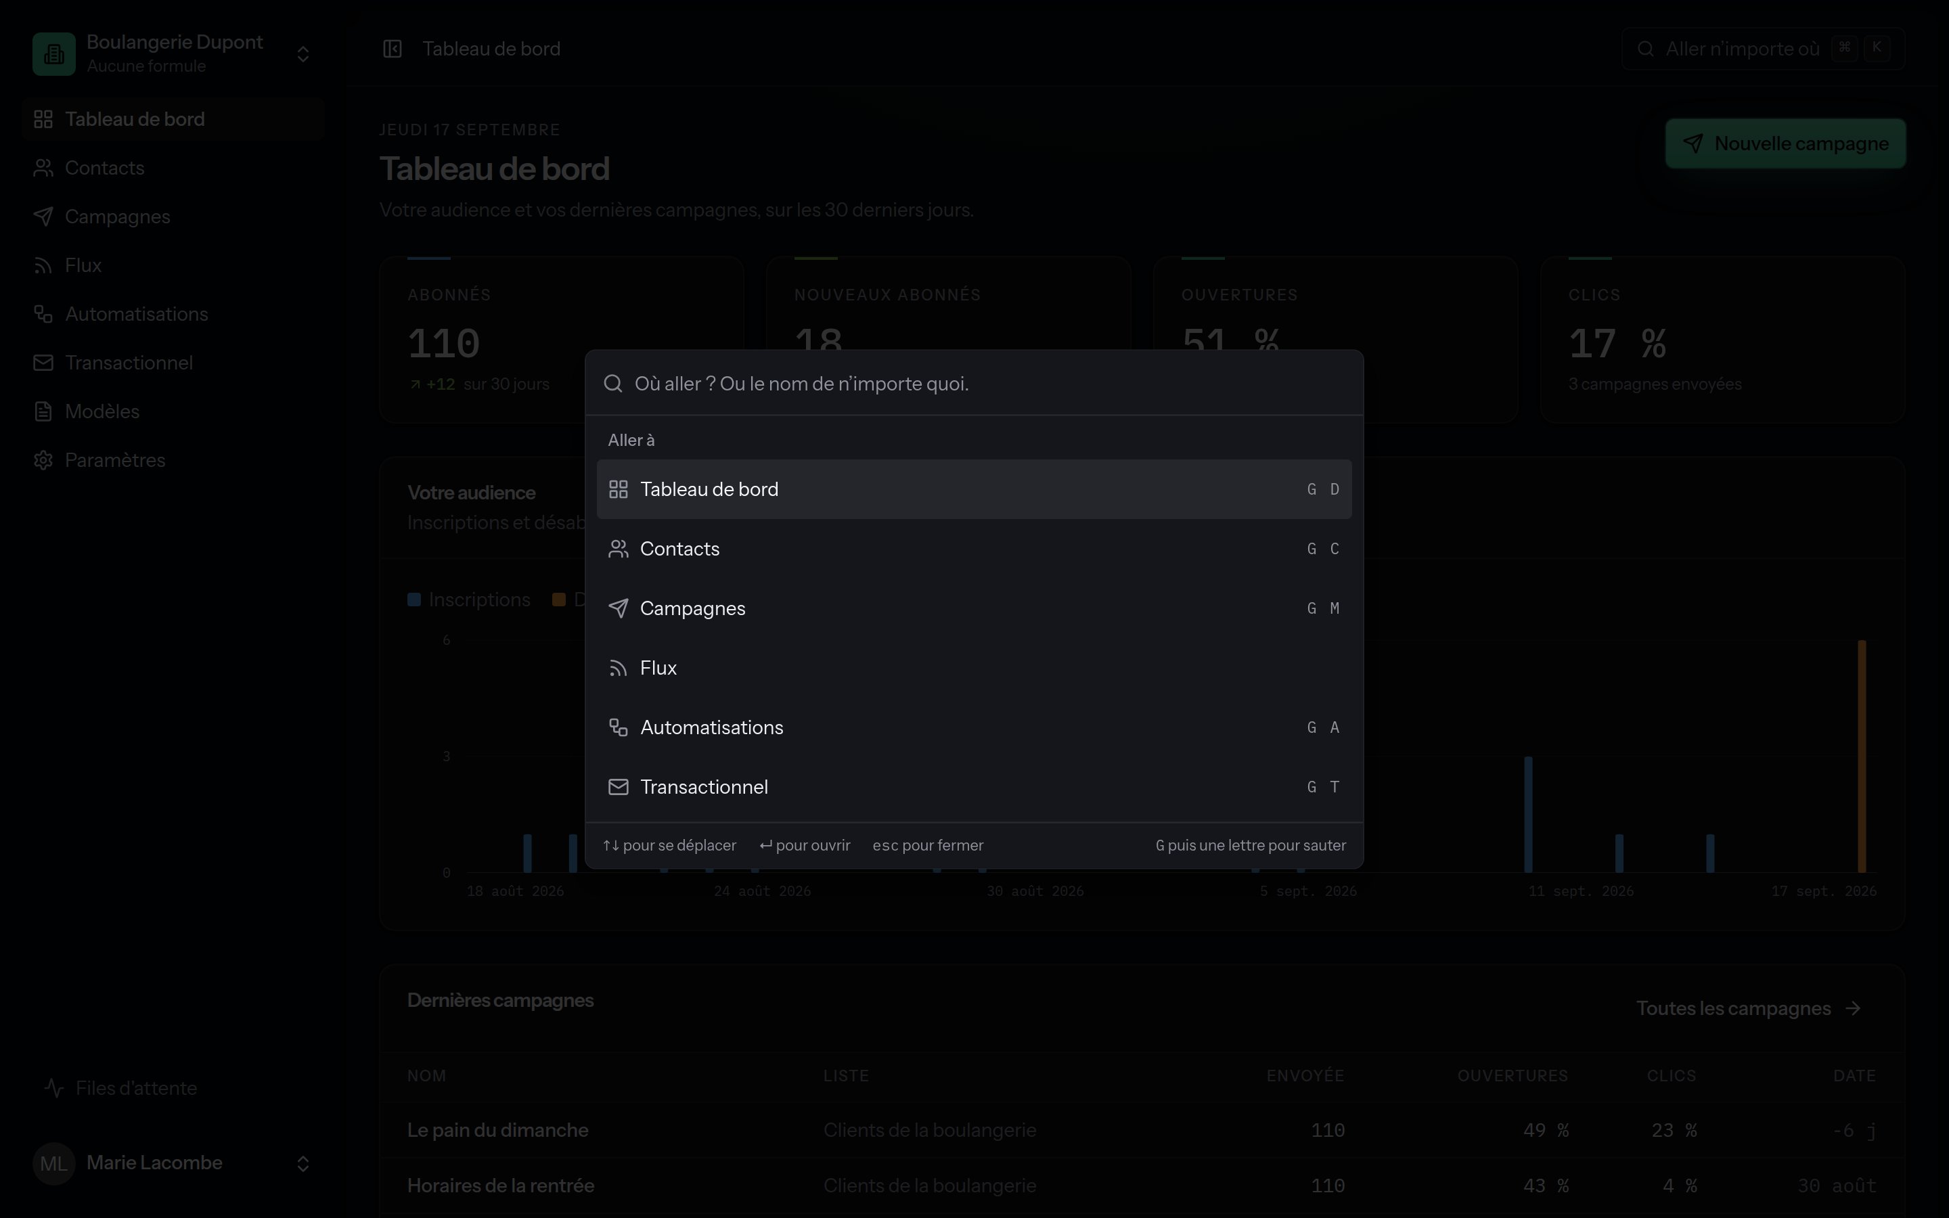Click the '30 août' date cell
The height and width of the screenshot is (1218, 1949).
[1837, 1186]
